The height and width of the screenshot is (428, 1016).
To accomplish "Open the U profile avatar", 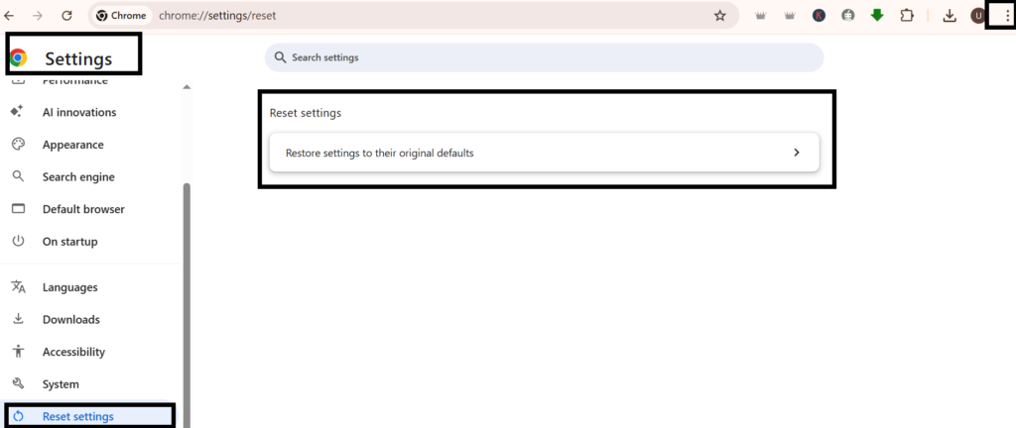I will (x=977, y=16).
